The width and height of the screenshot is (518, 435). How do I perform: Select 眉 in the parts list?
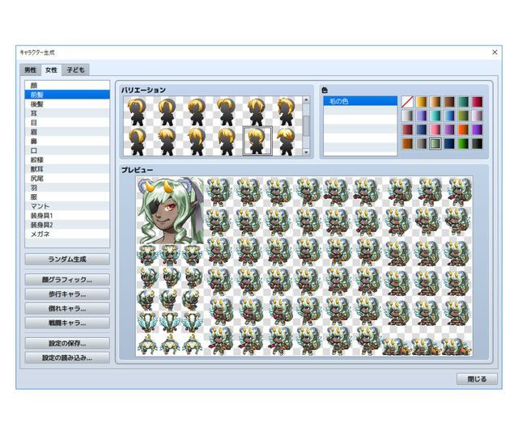coord(67,132)
